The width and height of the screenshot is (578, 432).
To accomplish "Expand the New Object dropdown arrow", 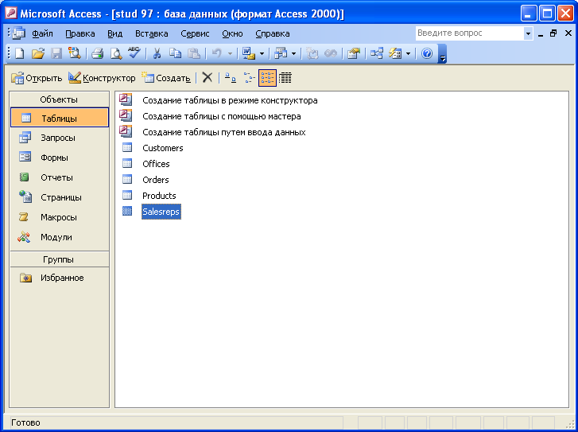I will point(408,54).
